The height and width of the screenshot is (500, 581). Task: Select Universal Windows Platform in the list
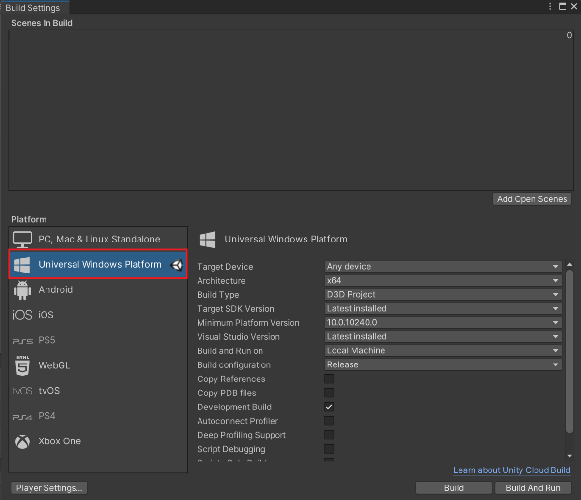click(98, 265)
